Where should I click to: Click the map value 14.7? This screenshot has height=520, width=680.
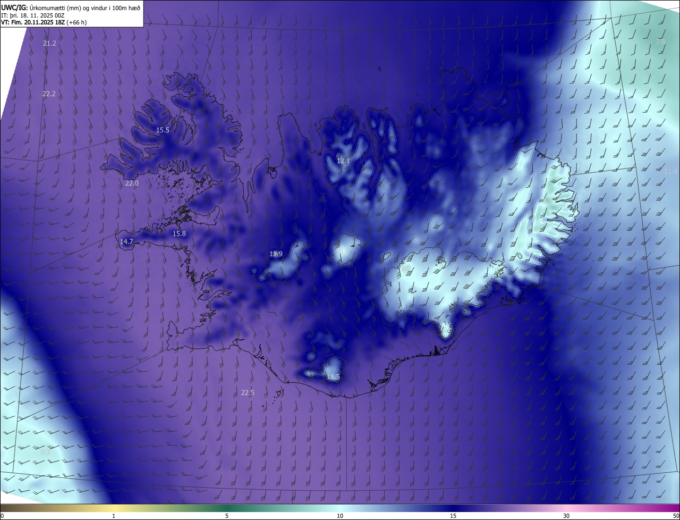pos(126,241)
